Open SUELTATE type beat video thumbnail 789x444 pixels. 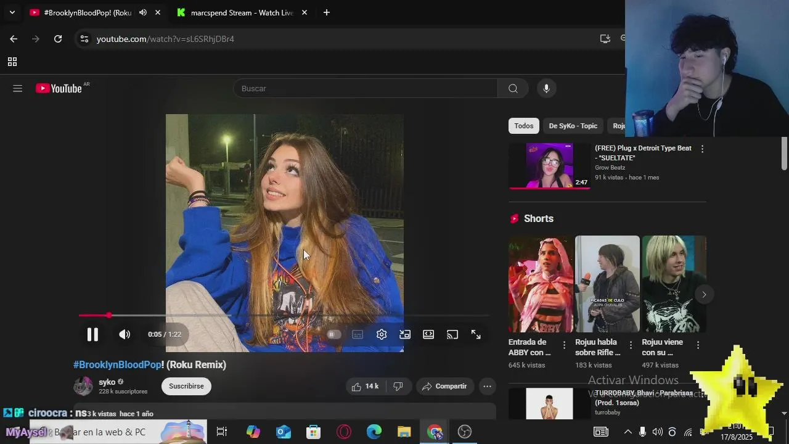[x=549, y=166]
